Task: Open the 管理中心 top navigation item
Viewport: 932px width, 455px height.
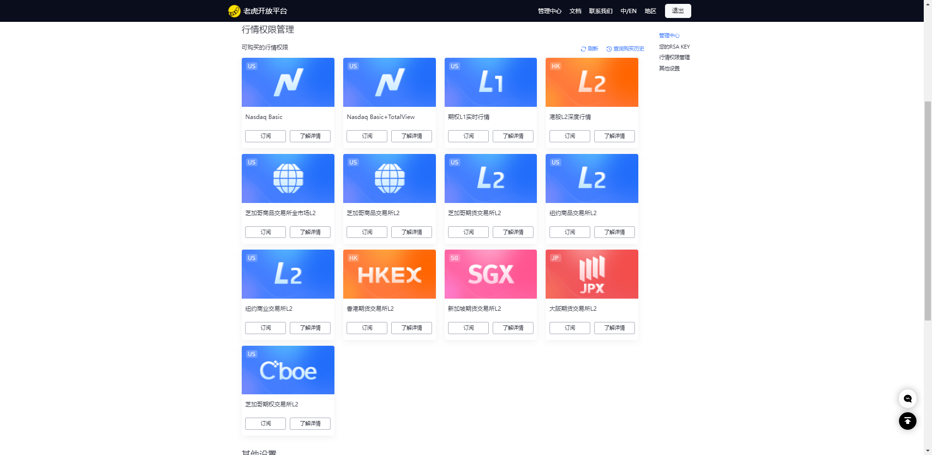Action: tap(549, 11)
